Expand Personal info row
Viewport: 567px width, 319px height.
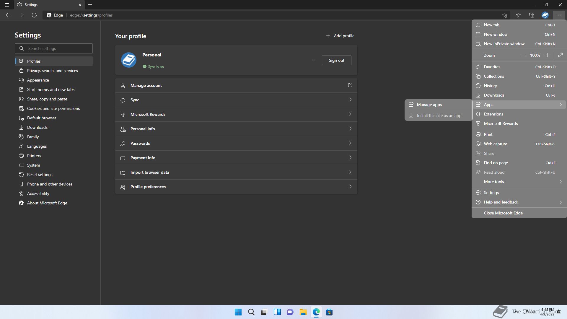pyautogui.click(x=236, y=129)
